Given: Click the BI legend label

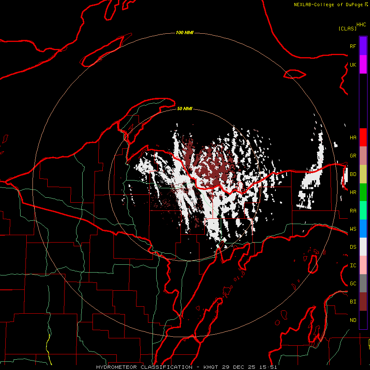Looking at the screenshot, I should pos(353,302).
